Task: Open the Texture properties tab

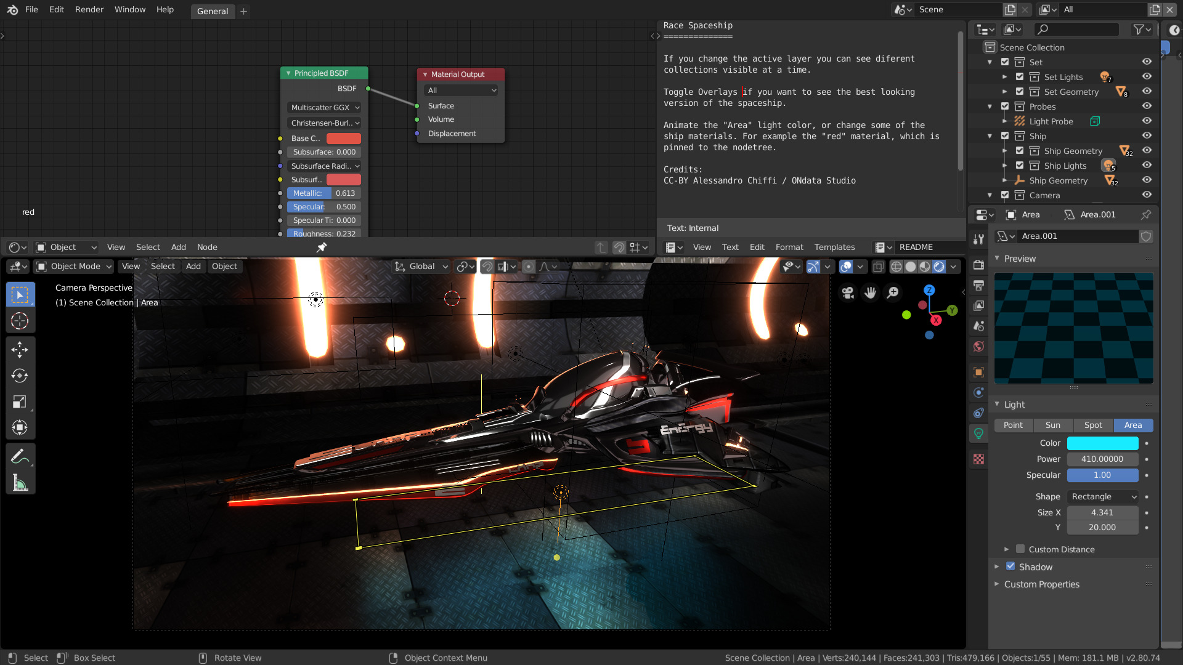Action: 978,459
